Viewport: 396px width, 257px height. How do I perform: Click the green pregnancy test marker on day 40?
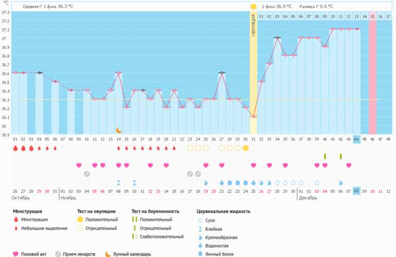(325, 156)
